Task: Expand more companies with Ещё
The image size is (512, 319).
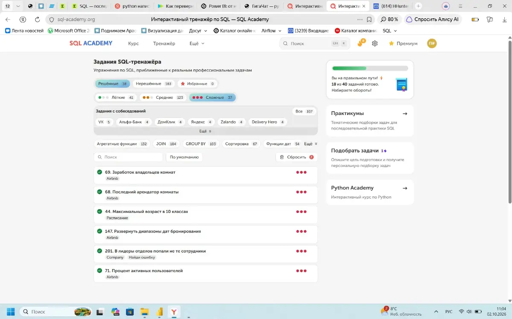Action: pyautogui.click(x=205, y=131)
